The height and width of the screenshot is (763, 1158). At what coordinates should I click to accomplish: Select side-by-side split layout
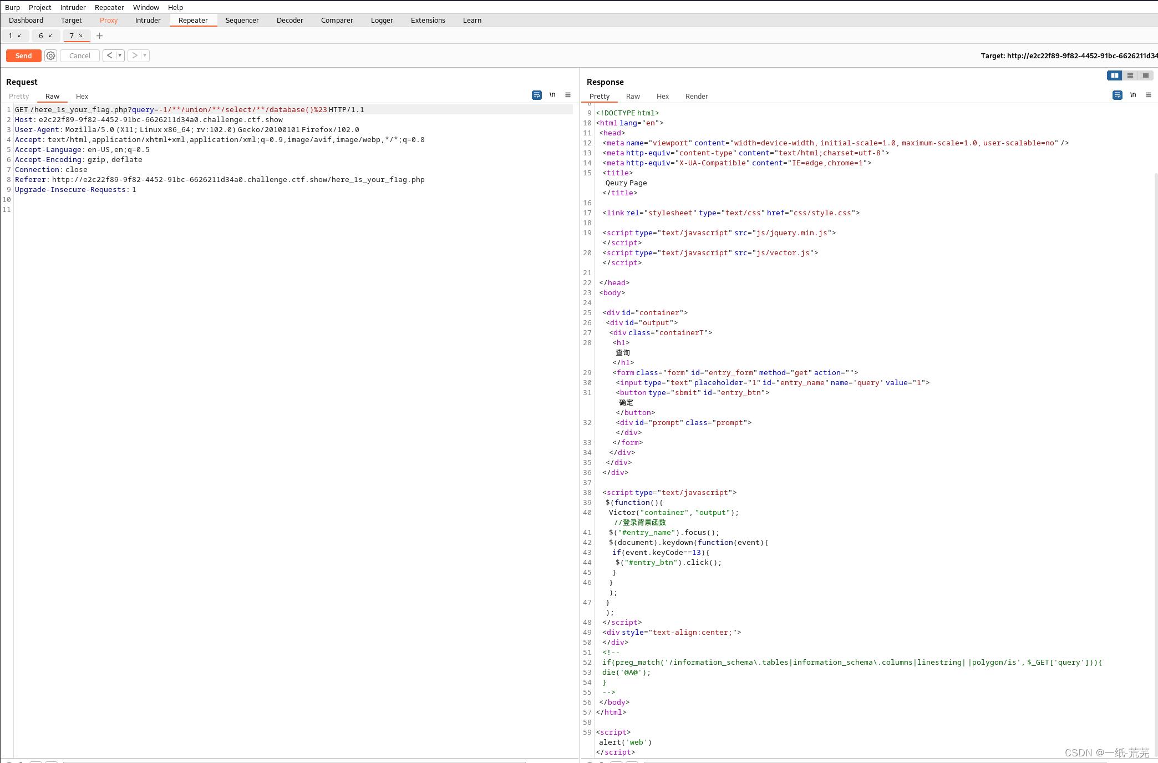click(1114, 75)
